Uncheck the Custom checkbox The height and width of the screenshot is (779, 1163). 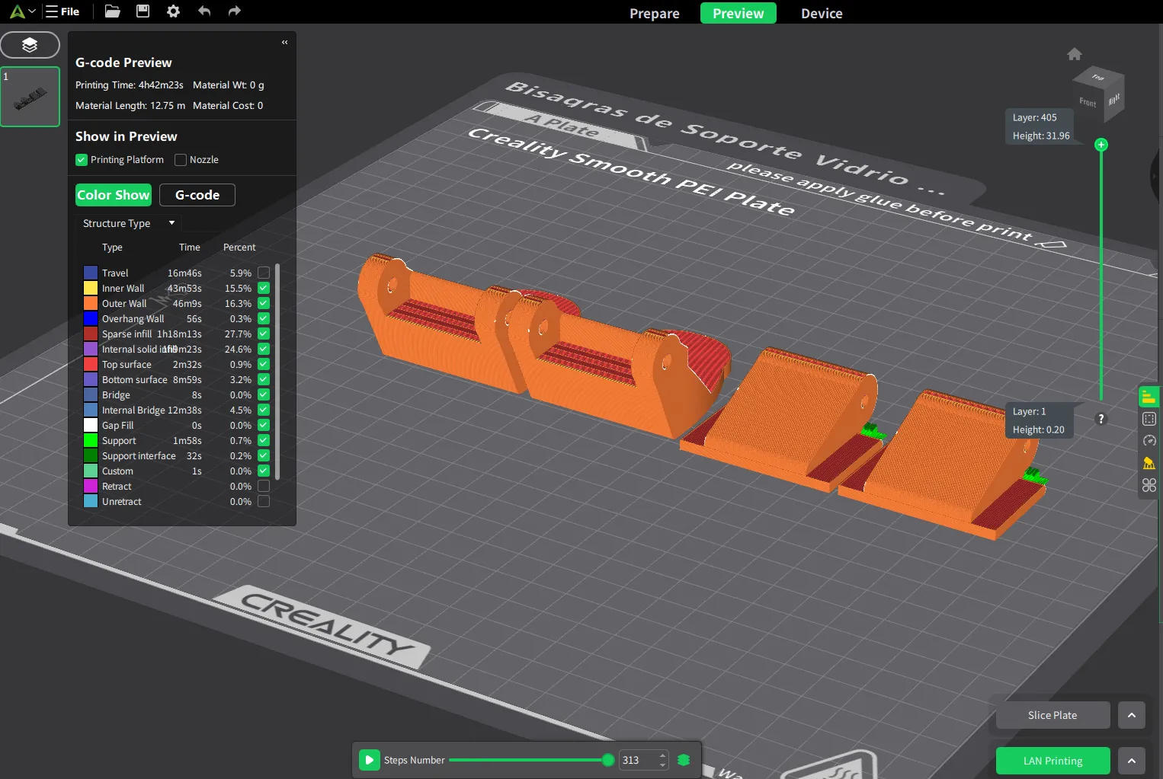point(264,471)
